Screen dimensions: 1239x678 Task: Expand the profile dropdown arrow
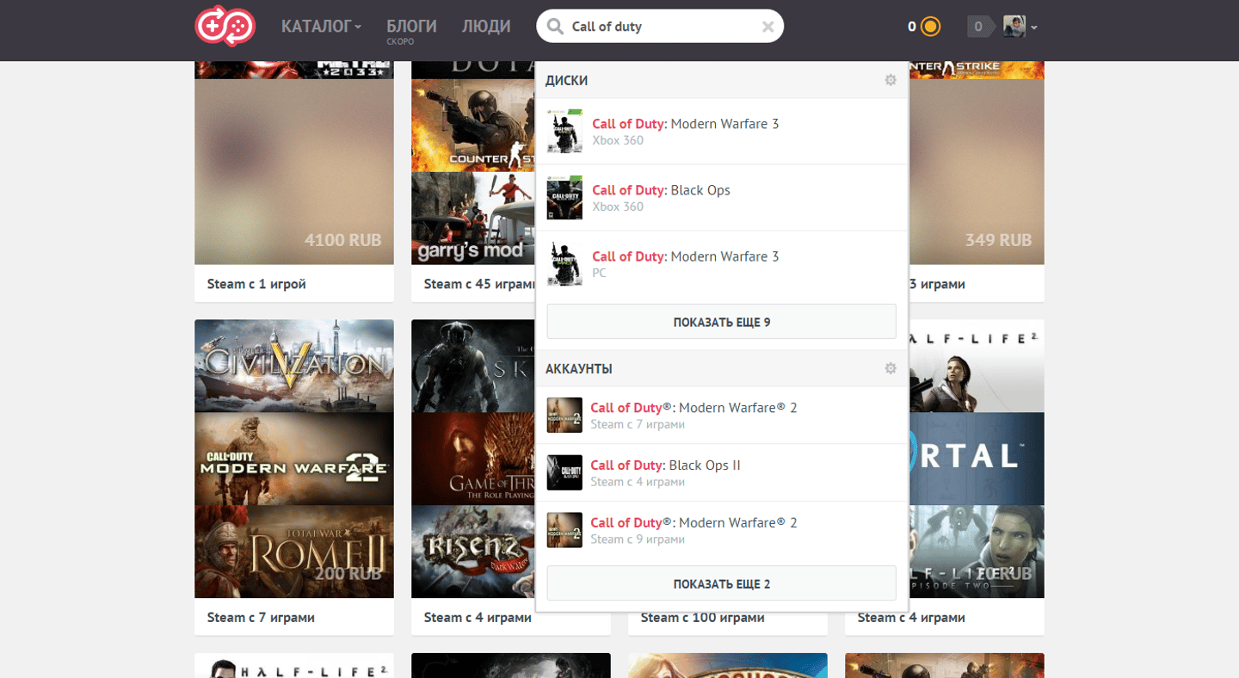pyautogui.click(x=1034, y=28)
